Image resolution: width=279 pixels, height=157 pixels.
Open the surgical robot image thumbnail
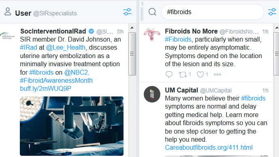[x=72, y=126]
